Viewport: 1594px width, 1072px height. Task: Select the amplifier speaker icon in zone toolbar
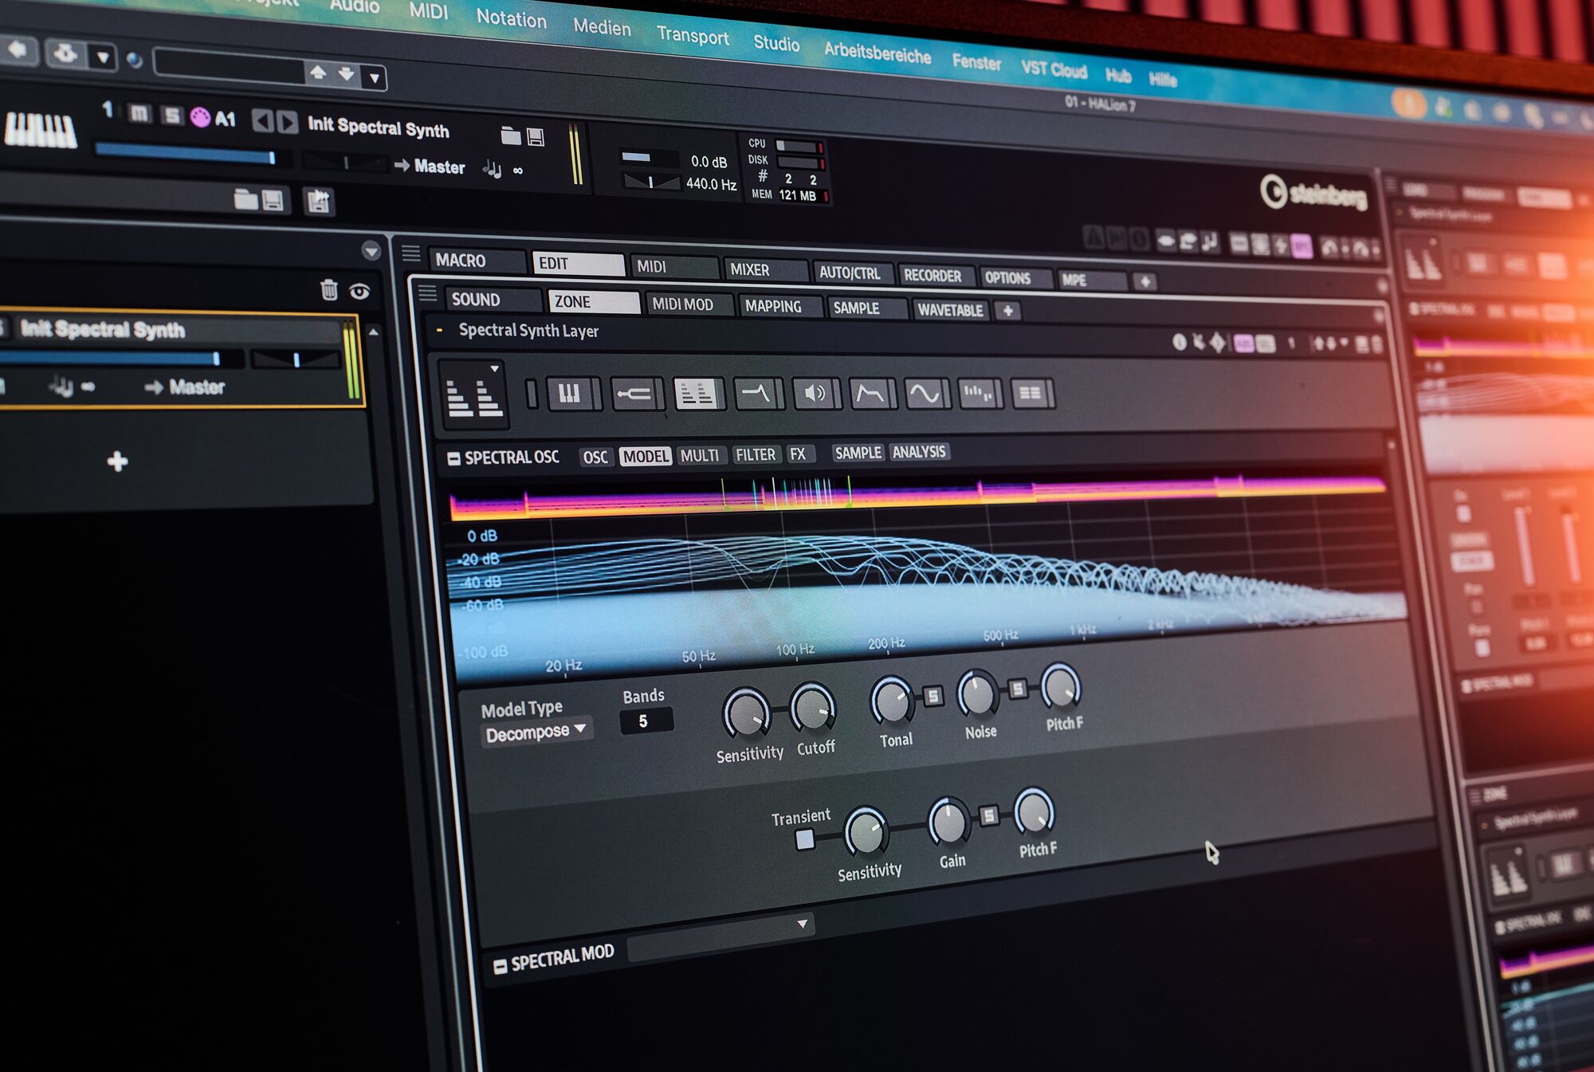coord(814,393)
